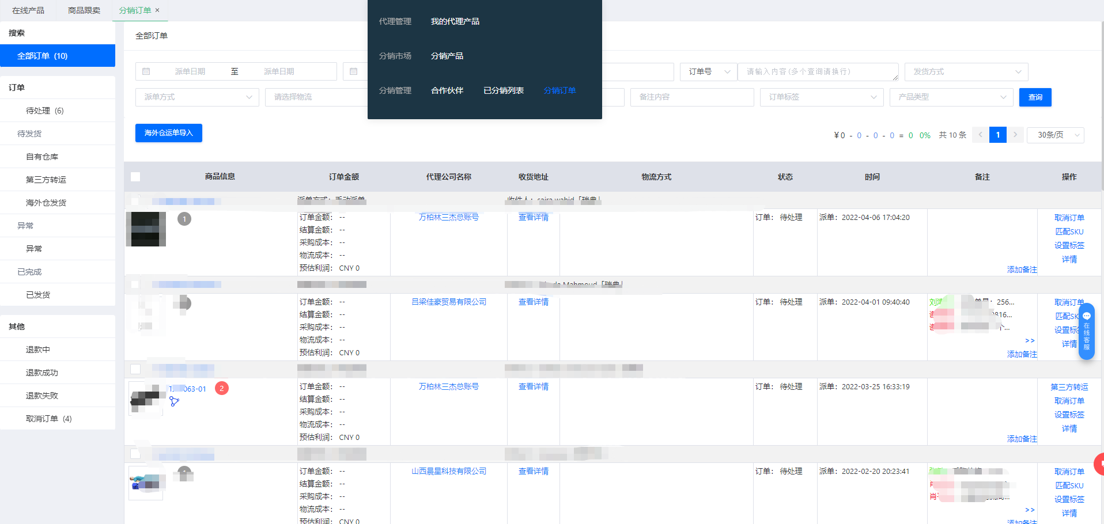Click the 备注内容 input field
The image size is (1104, 524).
692,97
